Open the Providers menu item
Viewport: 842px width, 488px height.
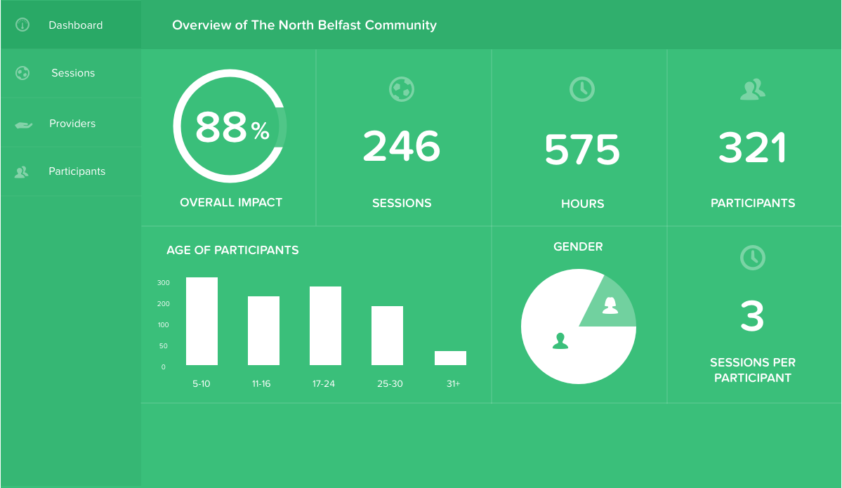[71, 123]
